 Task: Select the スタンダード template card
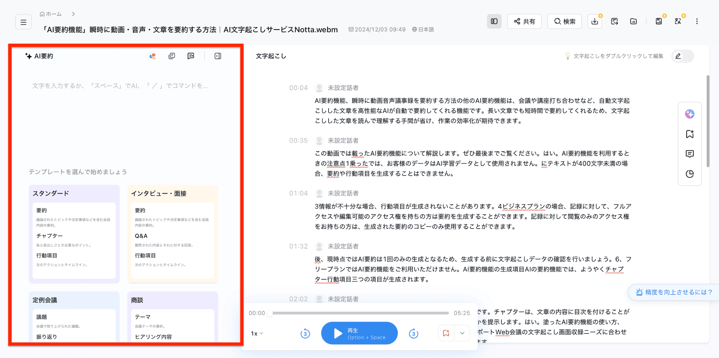pyautogui.click(x=74, y=234)
